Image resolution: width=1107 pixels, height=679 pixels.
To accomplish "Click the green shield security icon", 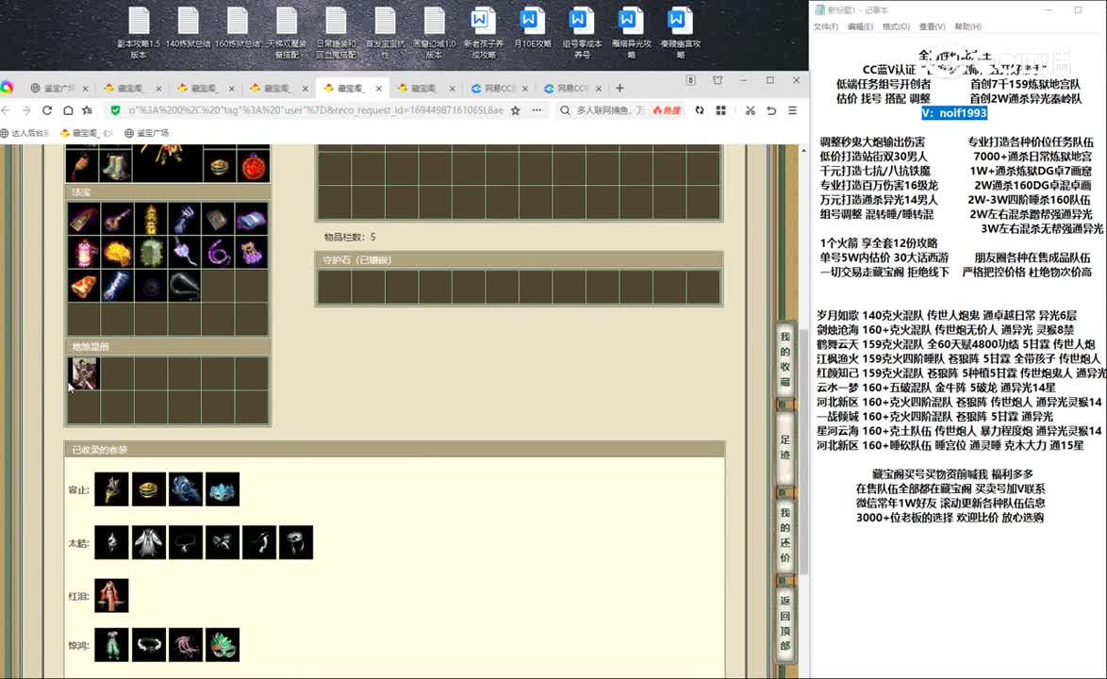I will [115, 110].
